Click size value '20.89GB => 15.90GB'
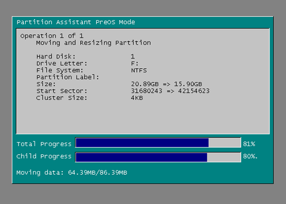Viewport: 286px width, 204px height. click(167, 84)
